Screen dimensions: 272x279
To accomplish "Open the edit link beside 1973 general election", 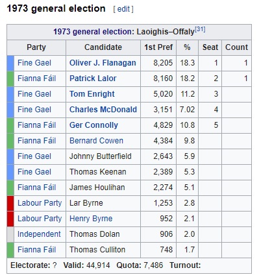I will point(123,9).
